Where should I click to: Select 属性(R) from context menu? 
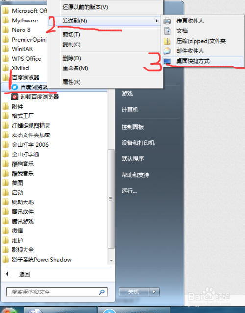tap(72, 82)
